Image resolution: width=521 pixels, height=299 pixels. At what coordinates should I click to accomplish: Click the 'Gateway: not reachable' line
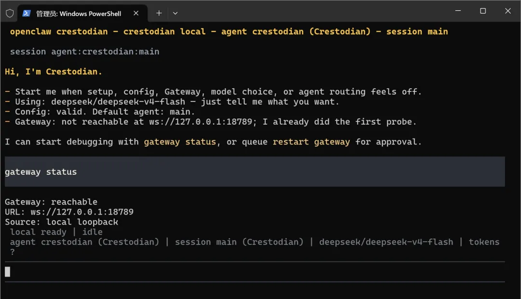[x=210, y=122]
